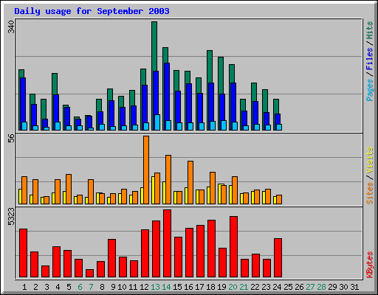Screen dimensions: 378x295
Task: Click day '29' on the axis
Action: tap(332, 287)
